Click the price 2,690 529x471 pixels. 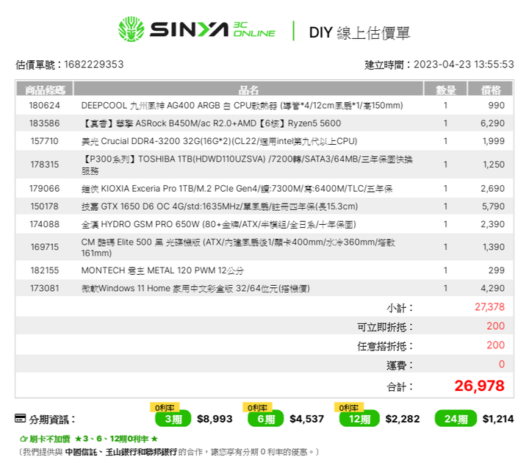[x=492, y=189]
